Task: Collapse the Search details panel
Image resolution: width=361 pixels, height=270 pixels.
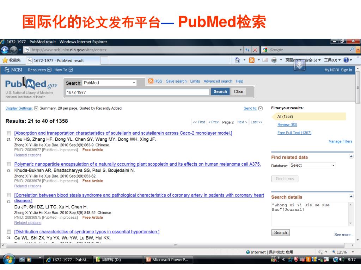Action: click(351, 196)
